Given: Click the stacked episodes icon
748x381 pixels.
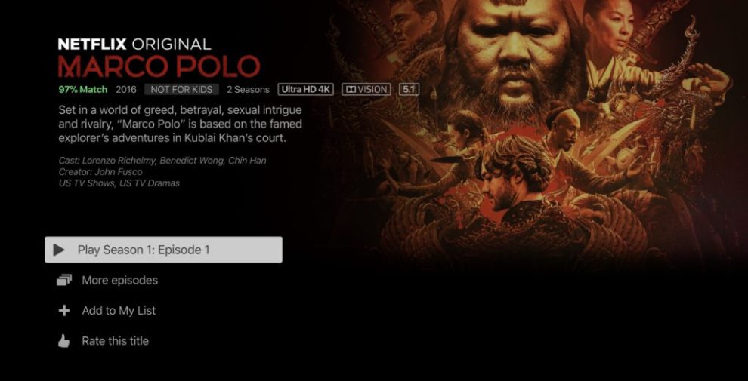Looking at the screenshot, I should [64, 280].
